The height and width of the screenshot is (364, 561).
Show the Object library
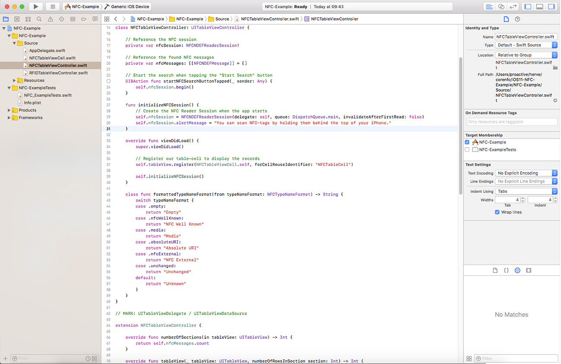(517, 270)
